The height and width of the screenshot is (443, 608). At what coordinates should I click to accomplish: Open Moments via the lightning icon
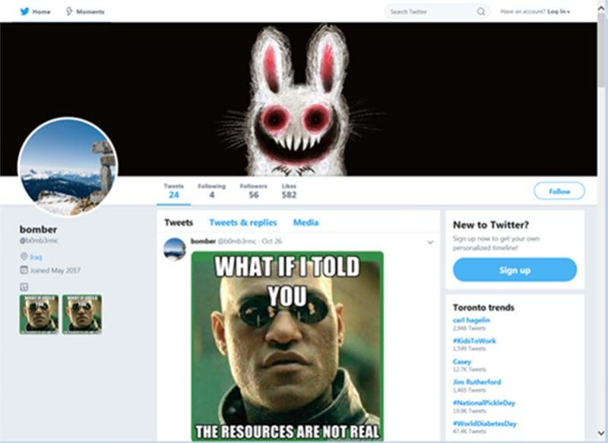pyautogui.click(x=70, y=11)
